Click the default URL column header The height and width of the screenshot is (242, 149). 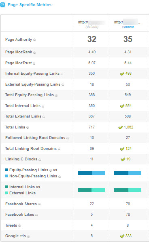(x=92, y=24)
